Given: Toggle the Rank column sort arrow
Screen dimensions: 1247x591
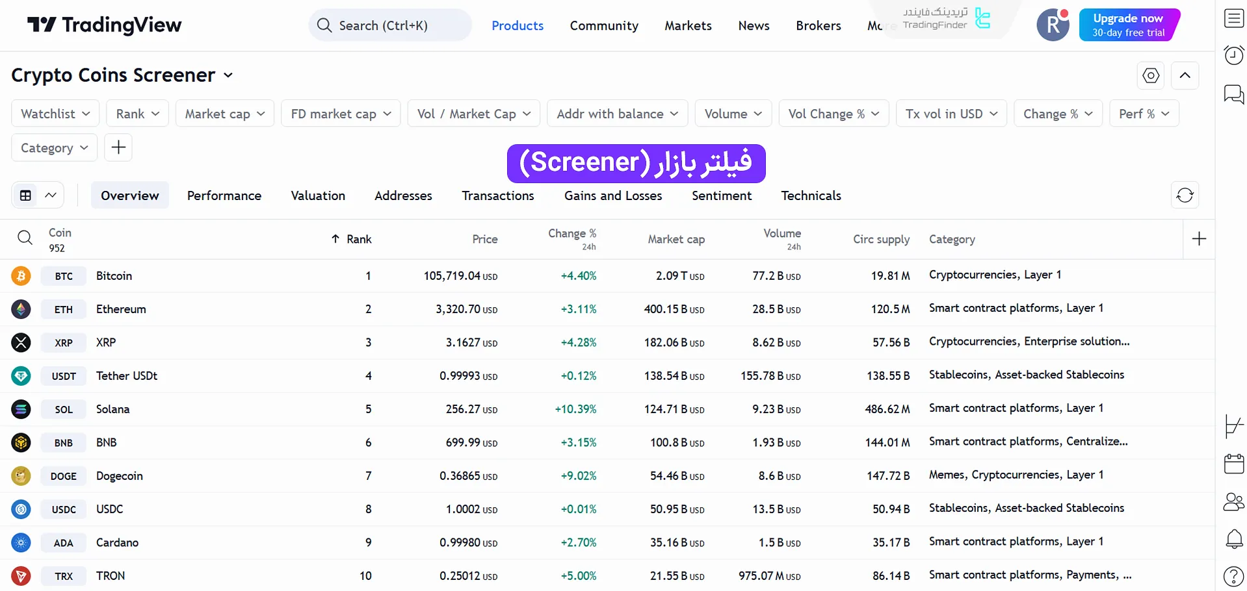Looking at the screenshot, I should click(334, 238).
